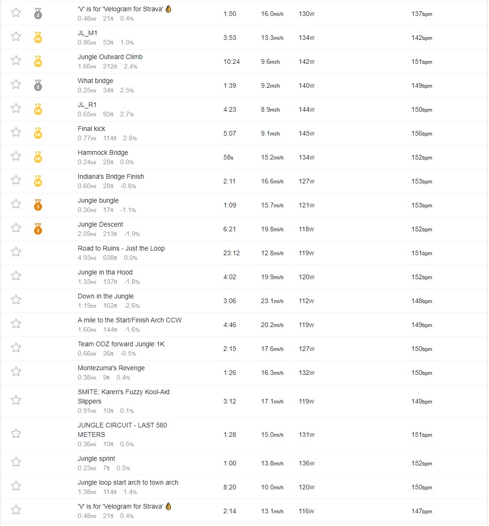Click bronze medal icon on Jungle Descent
This screenshot has height=526, width=489.
38,229
